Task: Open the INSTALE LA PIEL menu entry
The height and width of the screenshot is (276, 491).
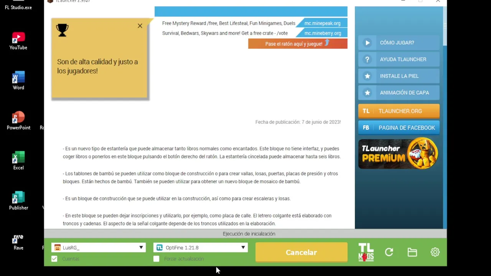Action: click(399, 76)
